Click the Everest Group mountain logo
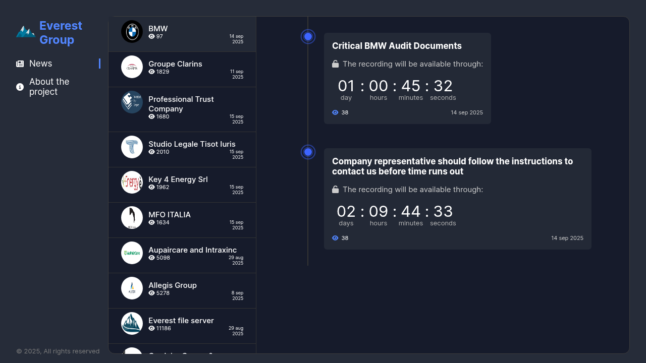This screenshot has width=646, height=363. click(25, 32)
